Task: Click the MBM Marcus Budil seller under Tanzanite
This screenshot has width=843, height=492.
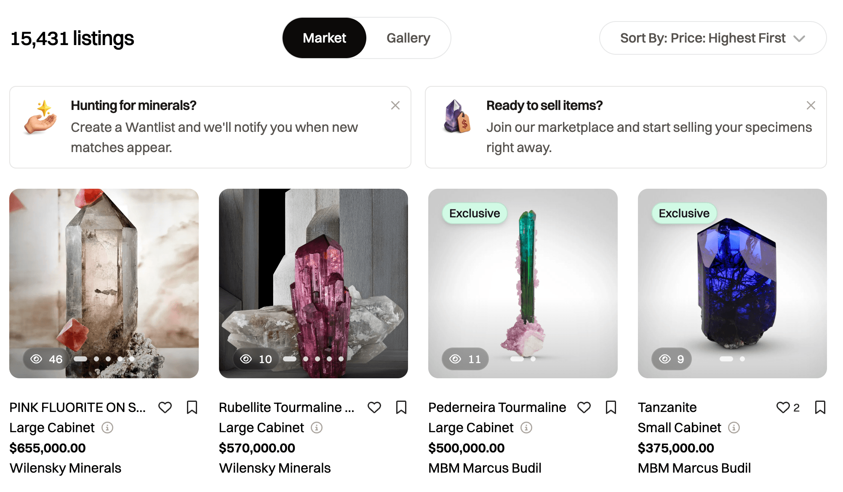Action: (x=694, y=468)
